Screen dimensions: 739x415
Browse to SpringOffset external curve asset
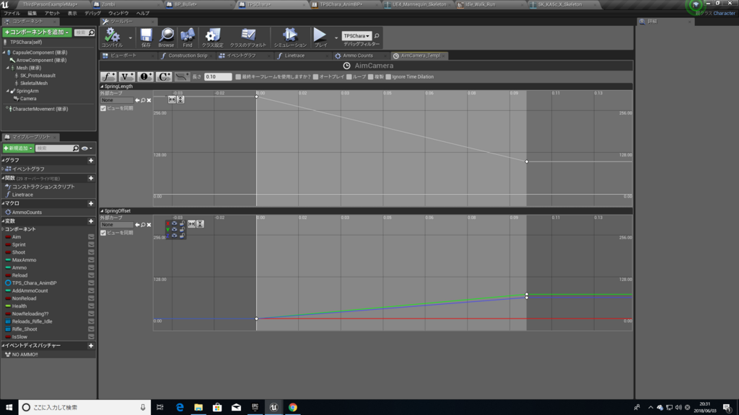point(144,225)
